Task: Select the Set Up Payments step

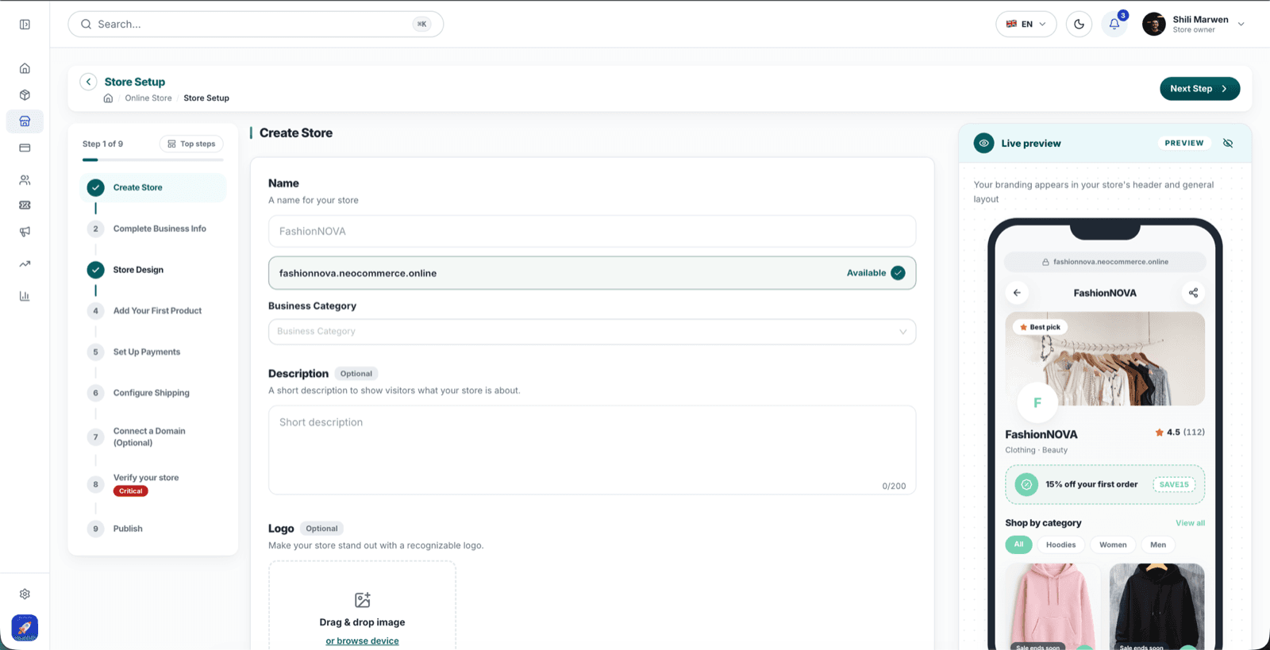Action: (153, 352)
